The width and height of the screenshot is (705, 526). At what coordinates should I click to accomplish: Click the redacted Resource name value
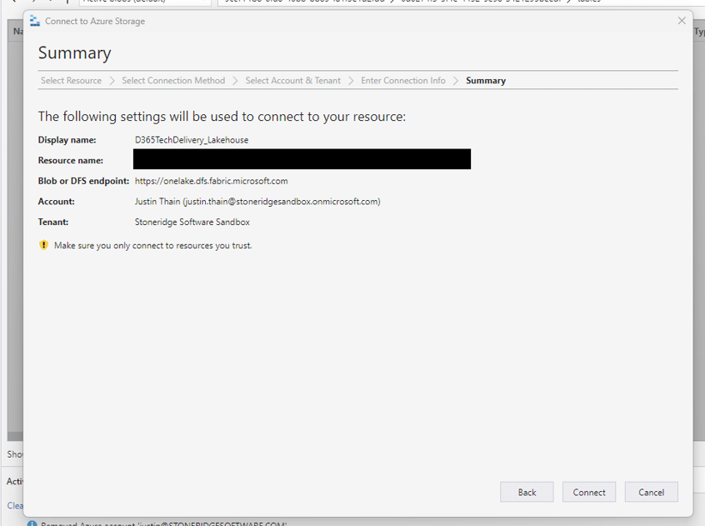tap(302, 159)
